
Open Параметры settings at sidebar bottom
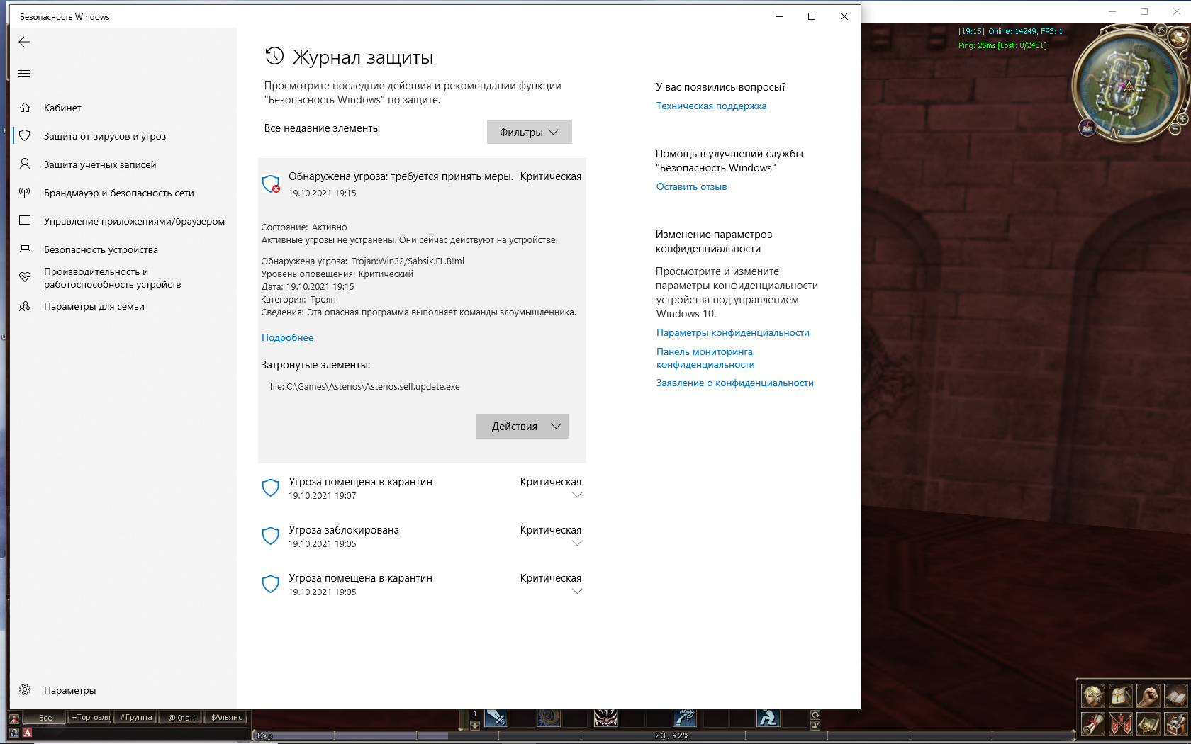[123, 690]
